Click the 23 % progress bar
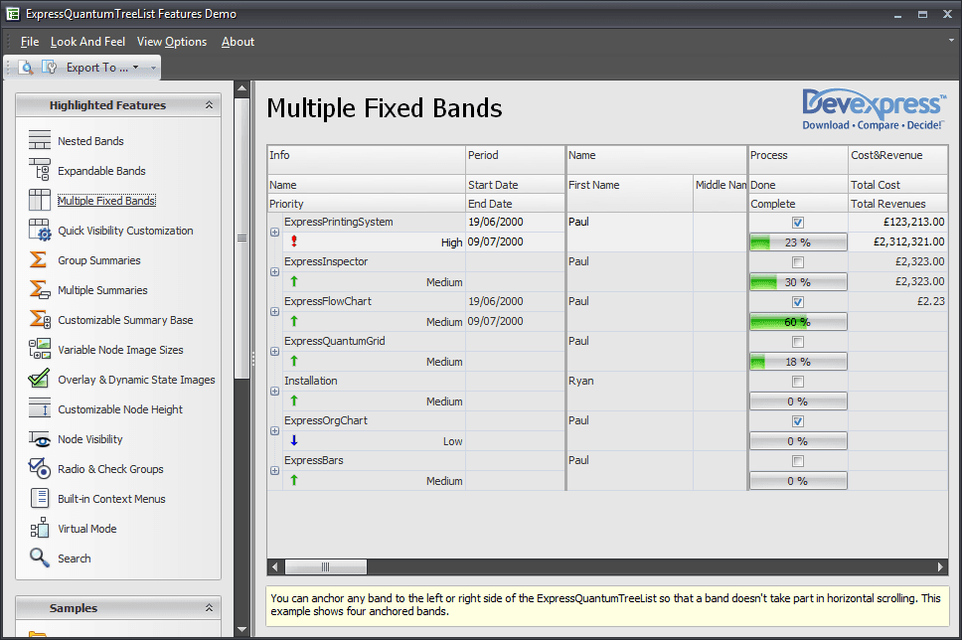The height and width of the screenshot is (640, 962). (798, 241)
